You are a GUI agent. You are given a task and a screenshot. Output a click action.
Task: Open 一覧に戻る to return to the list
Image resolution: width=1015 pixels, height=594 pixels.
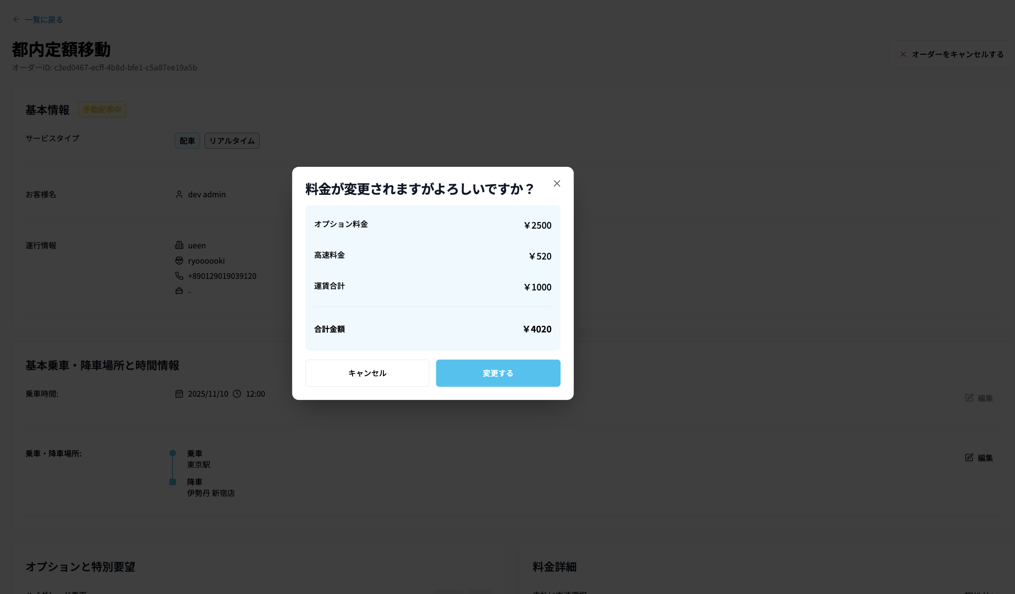(x=43, y=19)
